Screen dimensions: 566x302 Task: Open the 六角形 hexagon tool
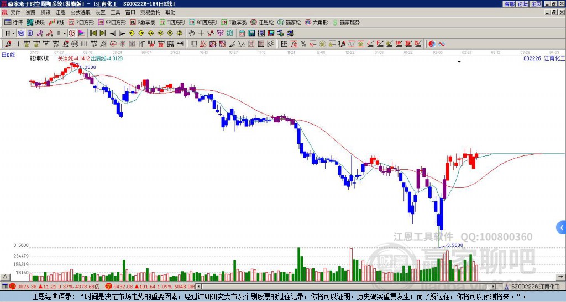point(317,22)
